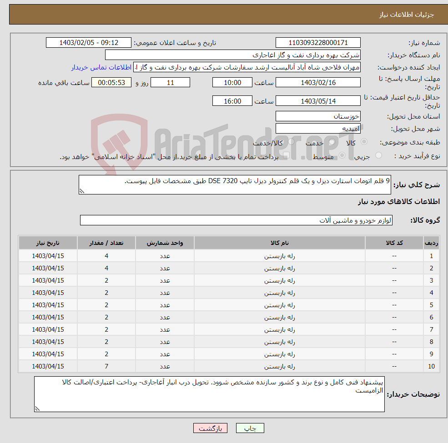The width and height of the screenshot is (448, 443).
Task: Select the کالا radio button
Action: [364, 142]
